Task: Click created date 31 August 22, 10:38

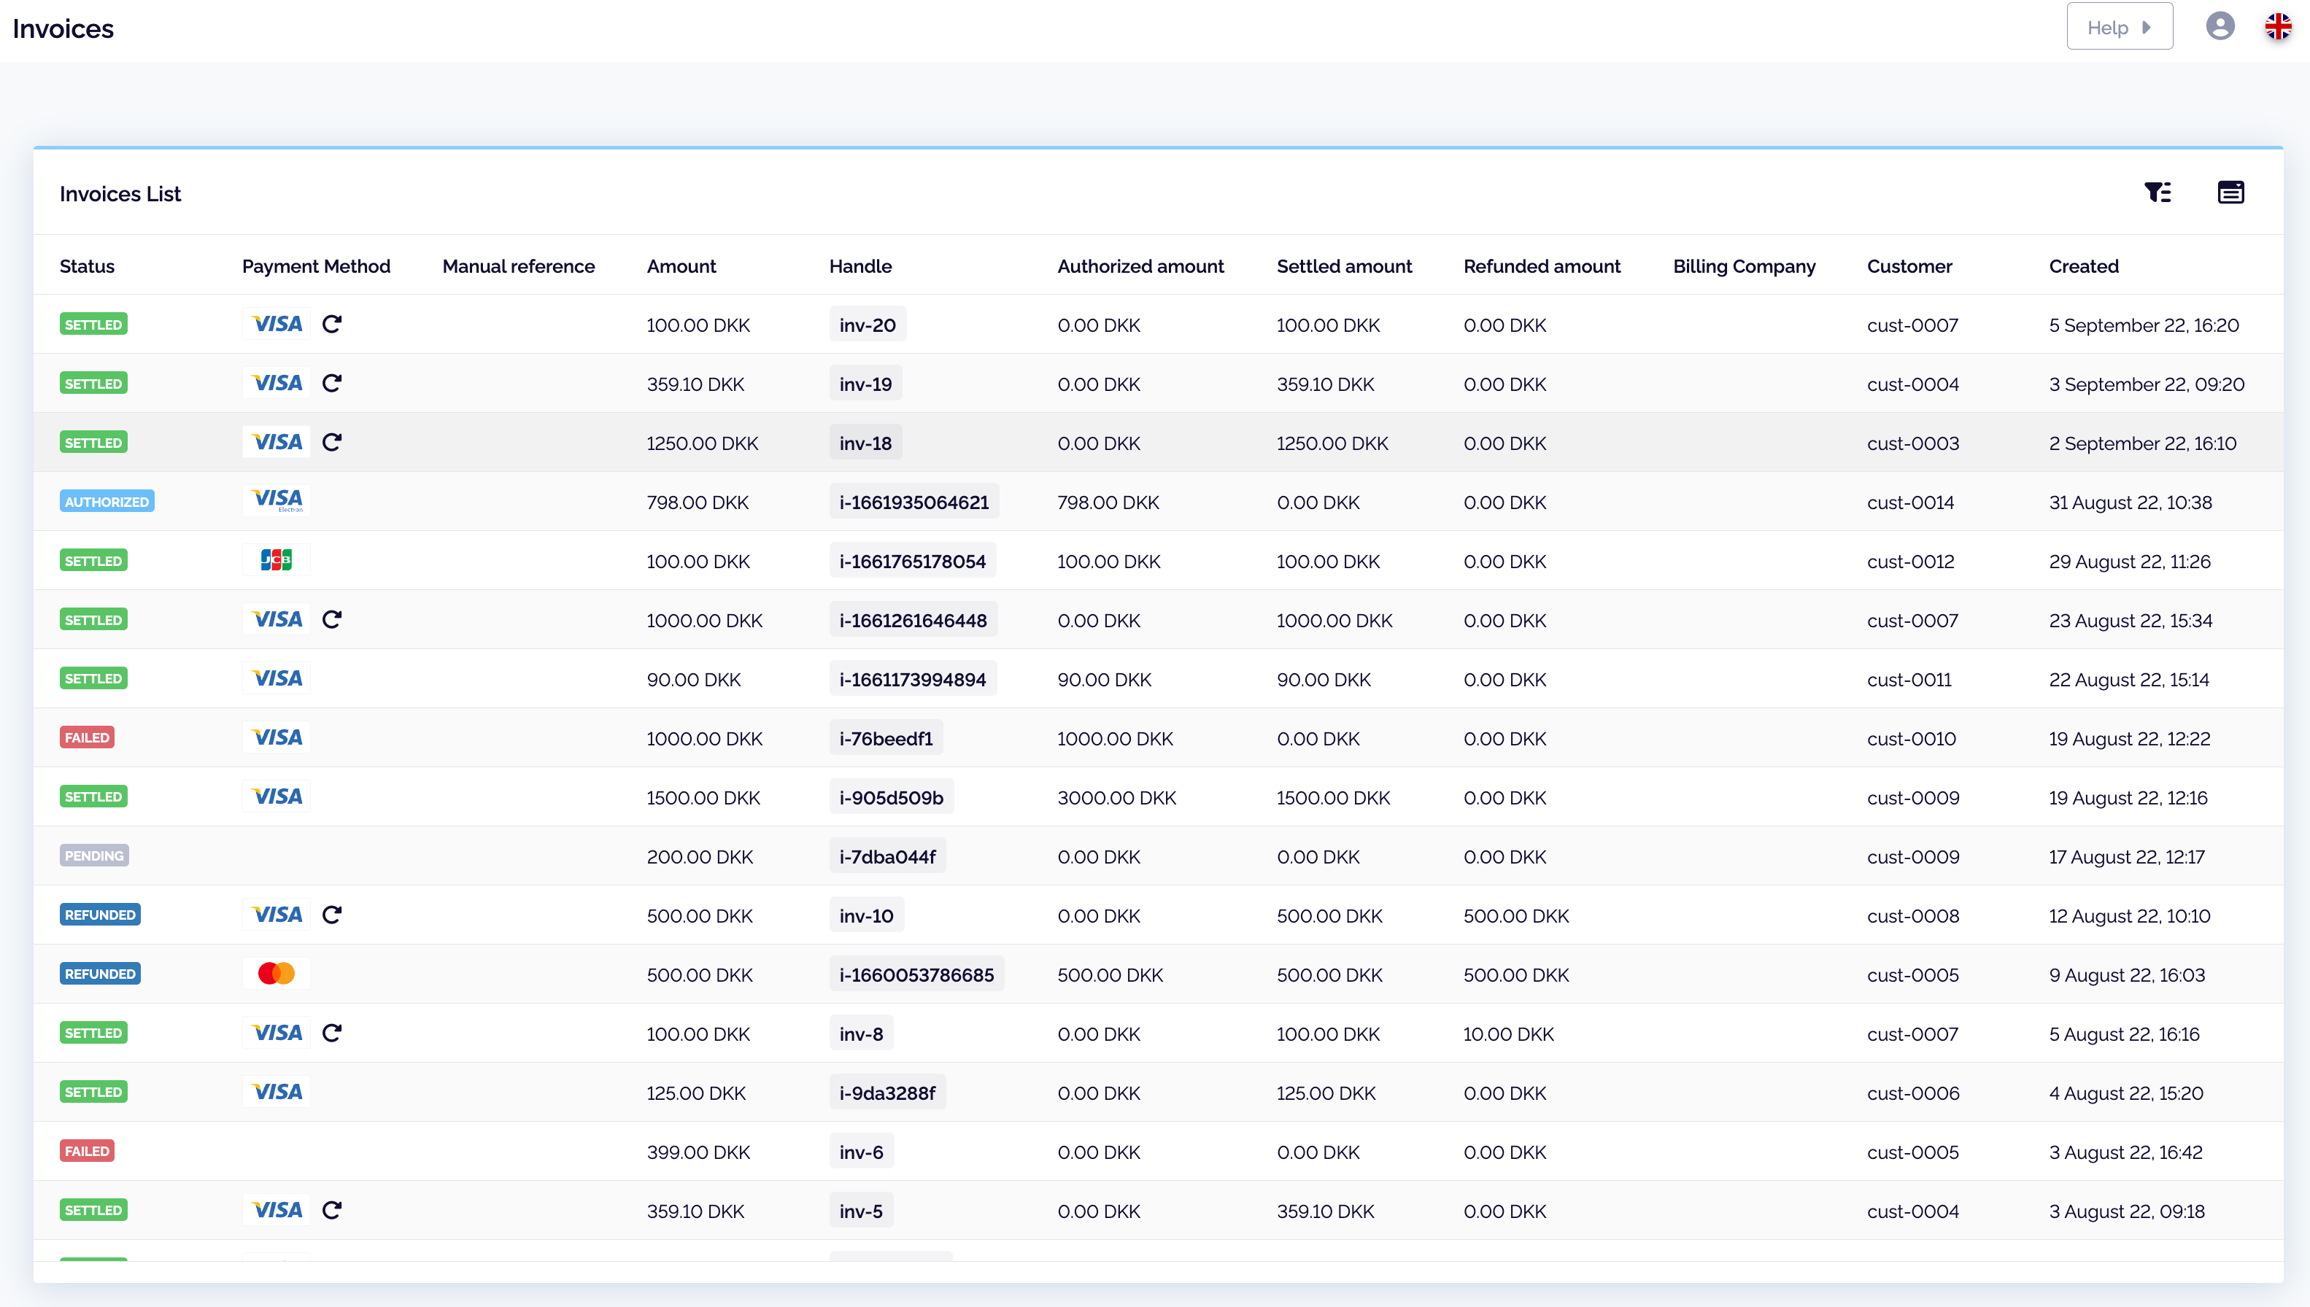Action: tap(2130, 503)
